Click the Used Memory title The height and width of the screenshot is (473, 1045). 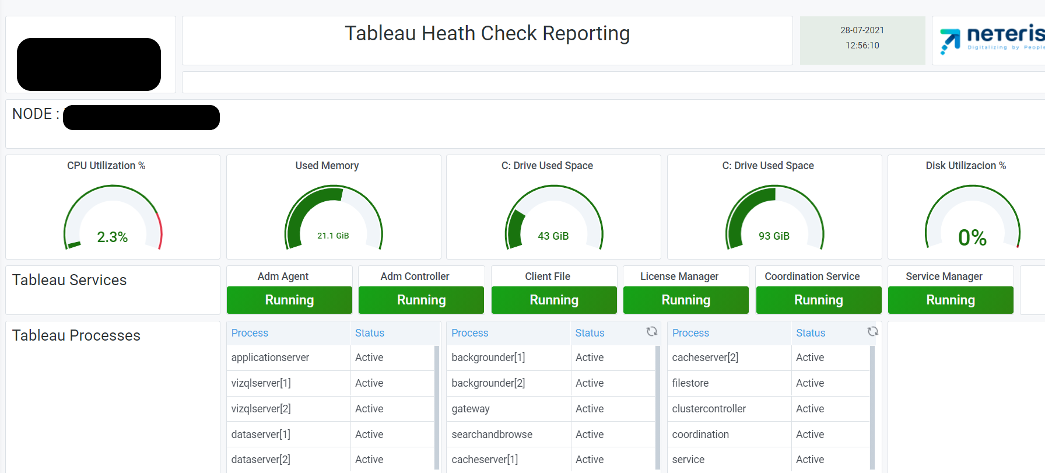tap(327, 166)
